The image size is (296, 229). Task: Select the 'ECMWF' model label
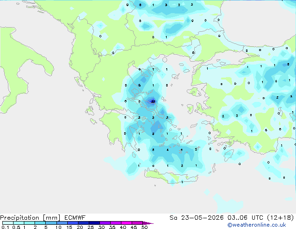tap(75, 218)
